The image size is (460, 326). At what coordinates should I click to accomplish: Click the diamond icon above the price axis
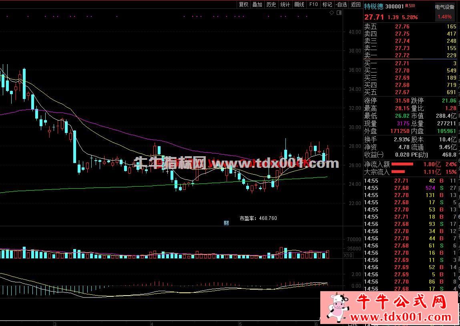(x=331, y=13)
